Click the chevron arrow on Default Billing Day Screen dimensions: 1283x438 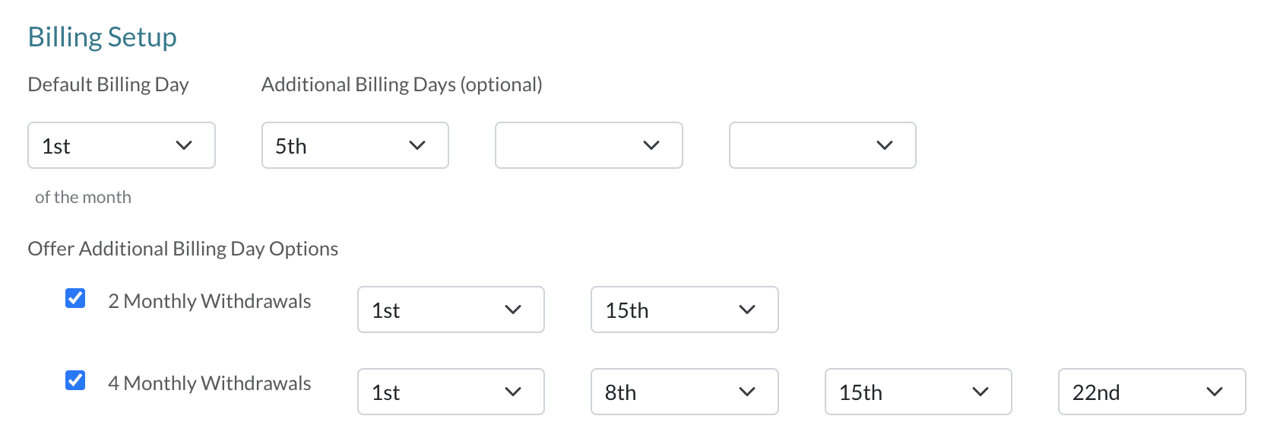click(184, 145)
